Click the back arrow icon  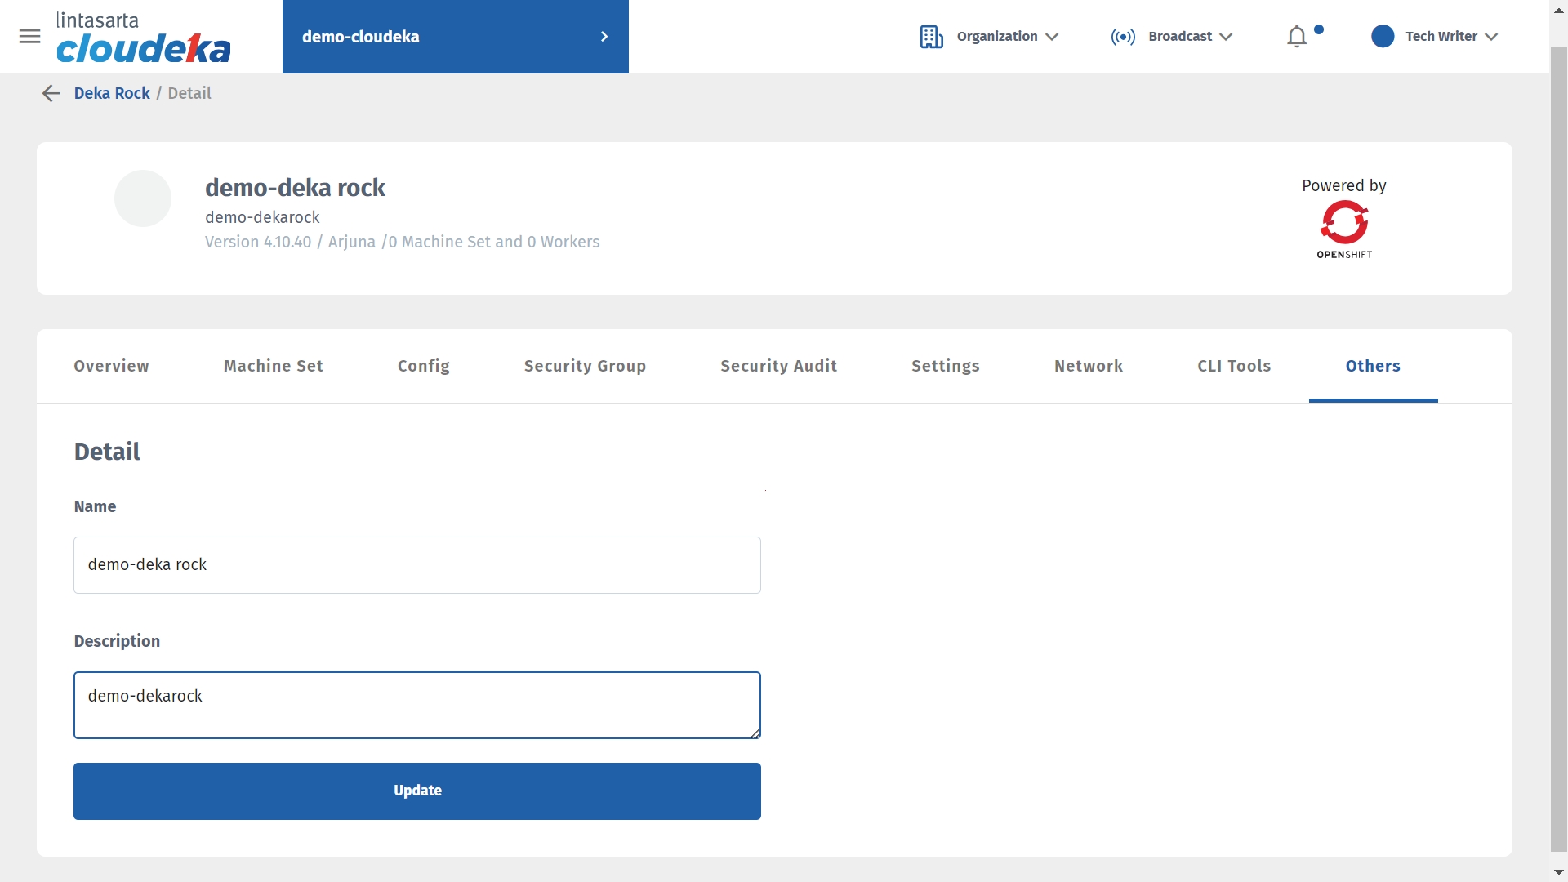[x=51, y=93]
